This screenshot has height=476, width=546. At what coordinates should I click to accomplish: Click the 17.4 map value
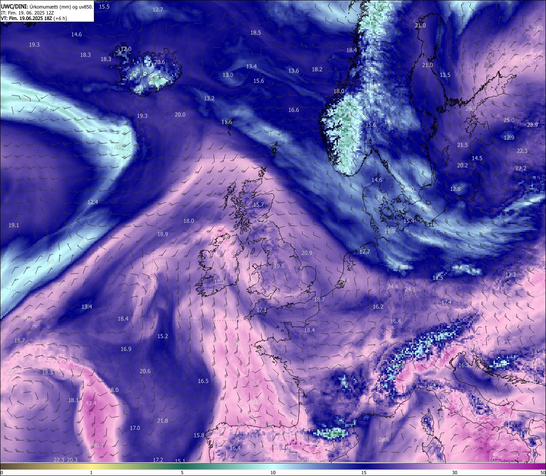[446, 302]
